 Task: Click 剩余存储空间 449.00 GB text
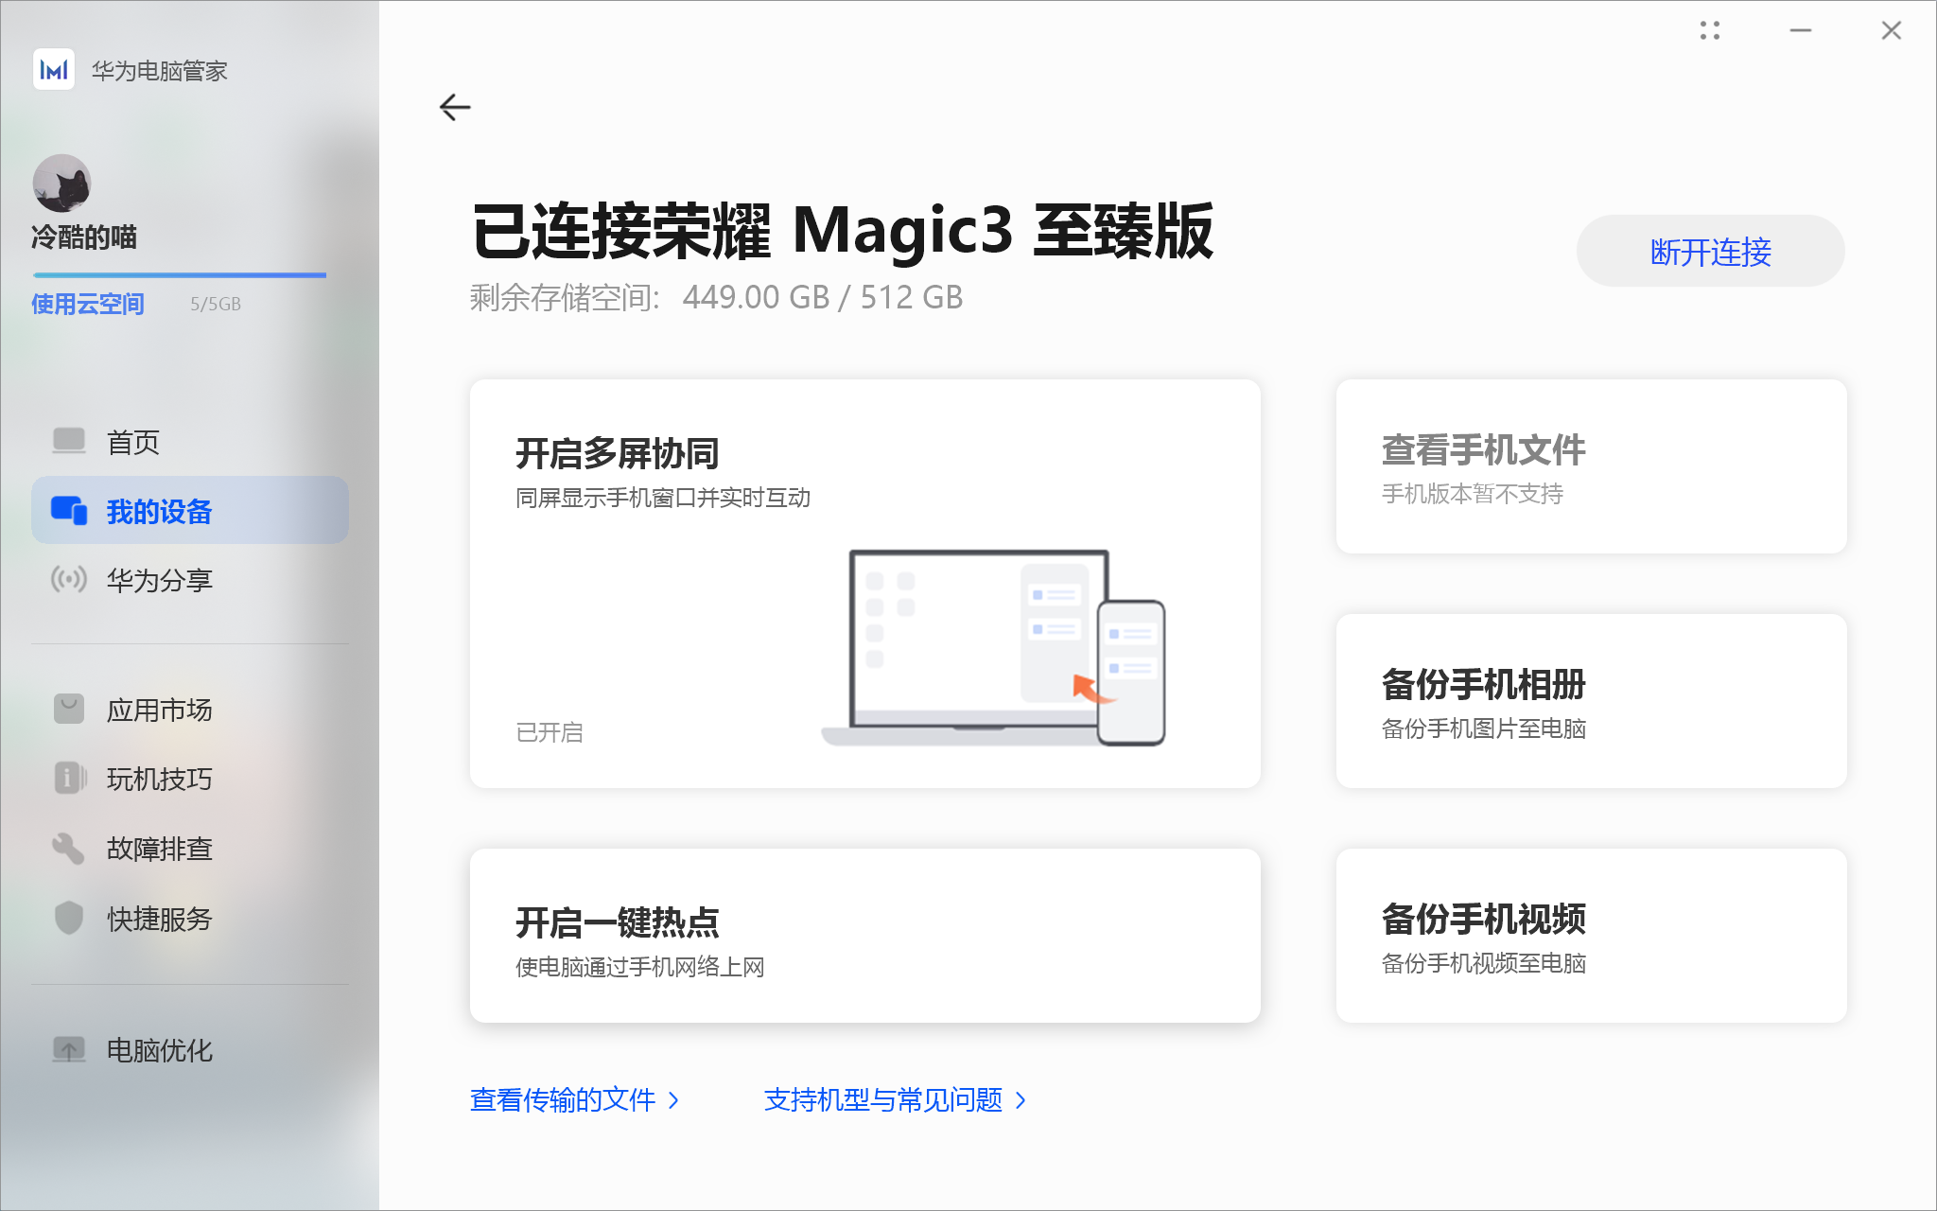coord(716,297)
